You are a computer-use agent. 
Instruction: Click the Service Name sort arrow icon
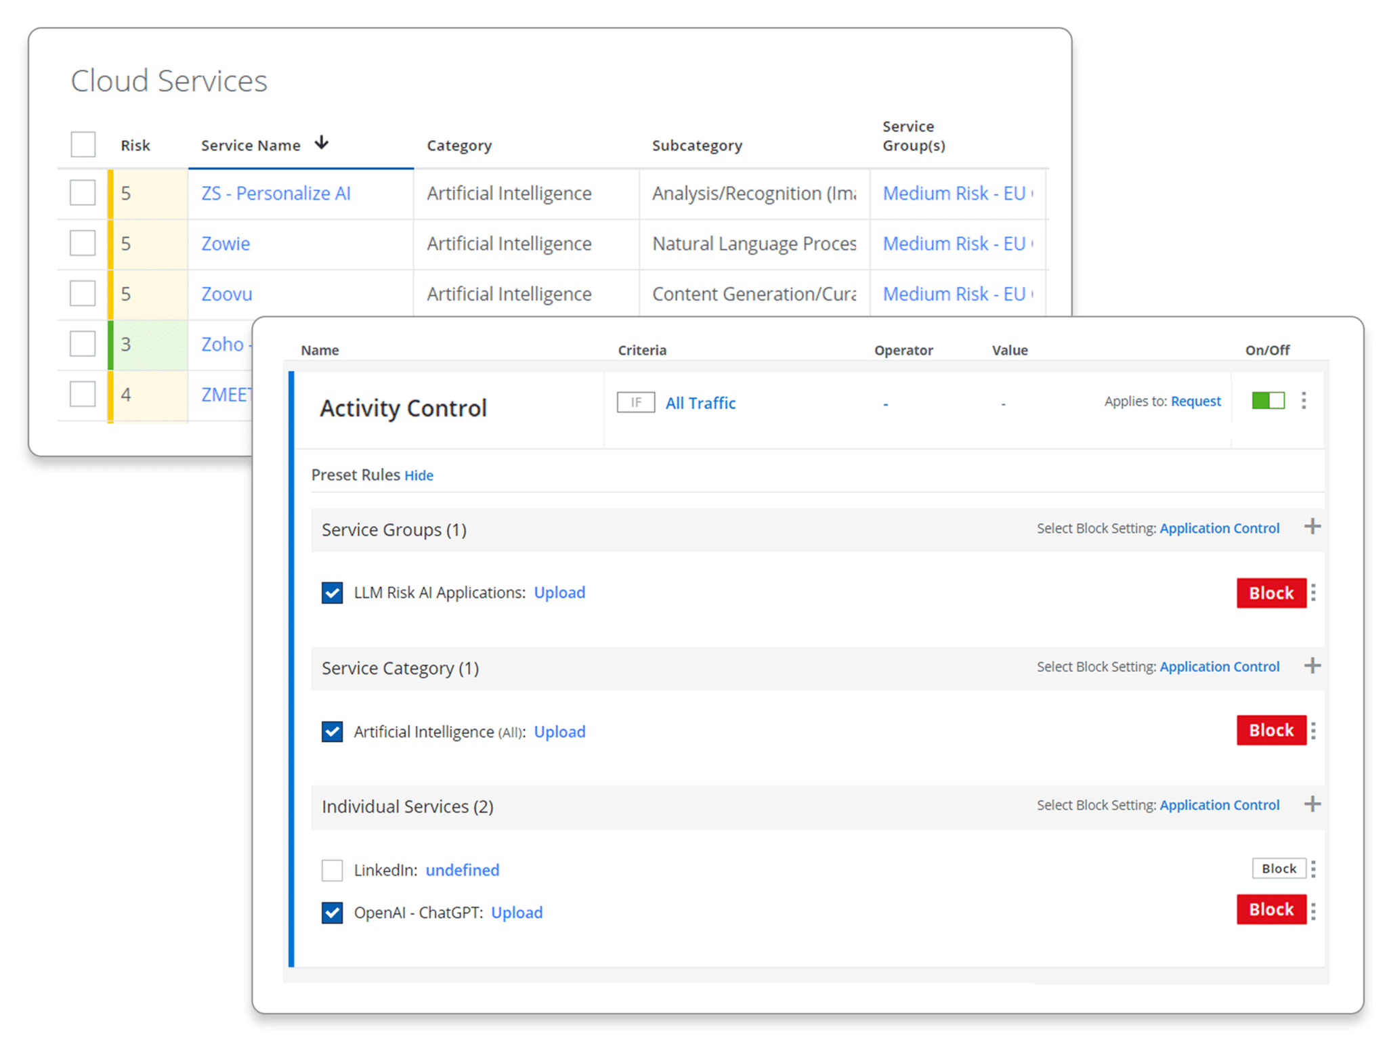pos(322,143)
